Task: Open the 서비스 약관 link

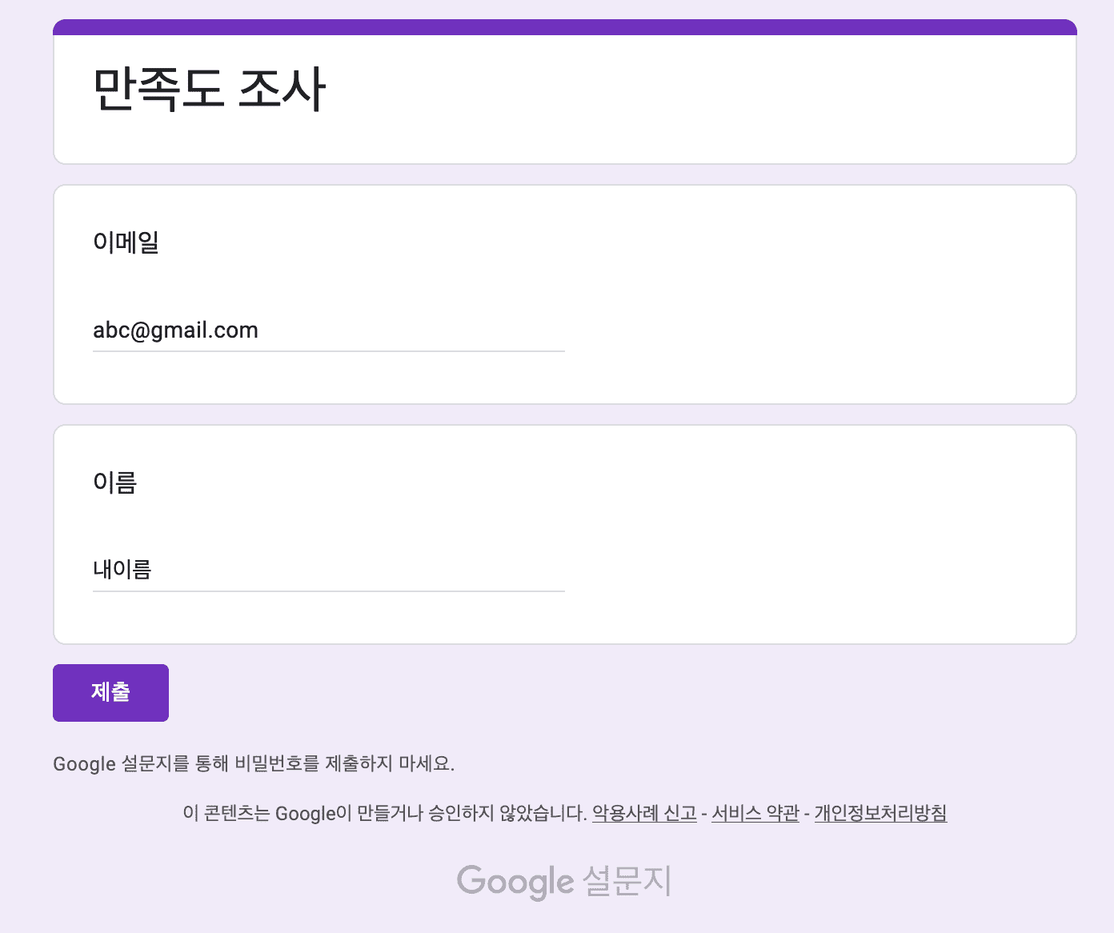Action: coord(755,813)
